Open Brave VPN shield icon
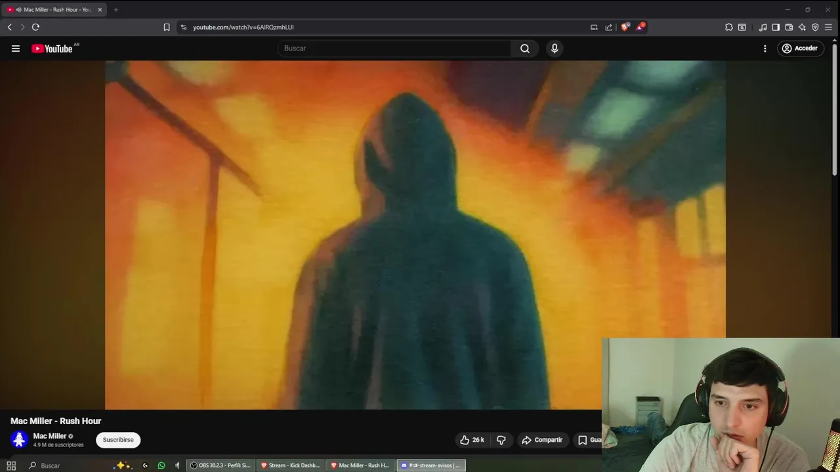The image size is (840, 472). pyautogui.click(x=815, y=27)
